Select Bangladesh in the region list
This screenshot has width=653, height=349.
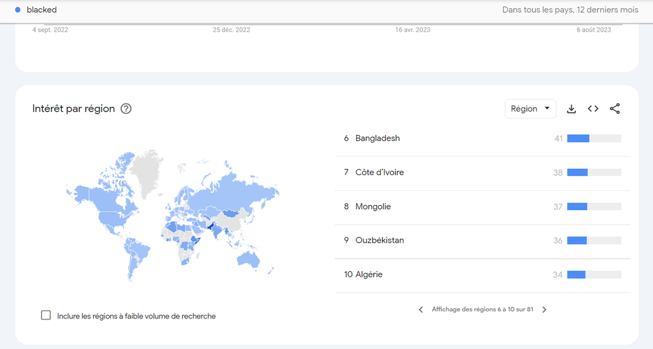pyautogui.click(x=378, y=138)
